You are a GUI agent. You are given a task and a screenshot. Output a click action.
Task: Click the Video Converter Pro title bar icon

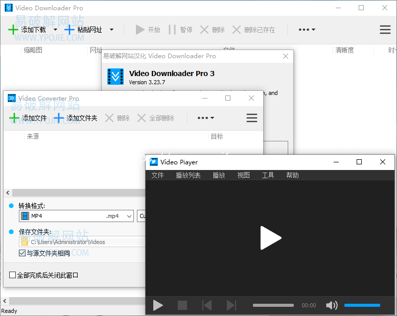click(12, 98)
